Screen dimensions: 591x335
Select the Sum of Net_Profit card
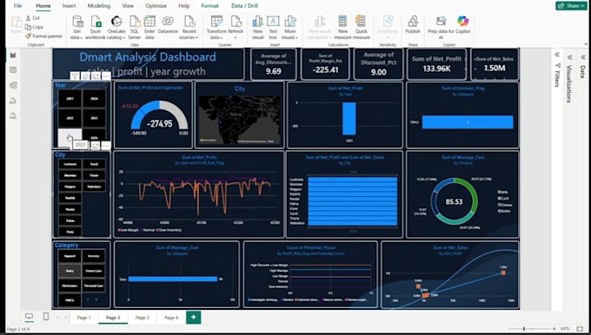(436, 64)
